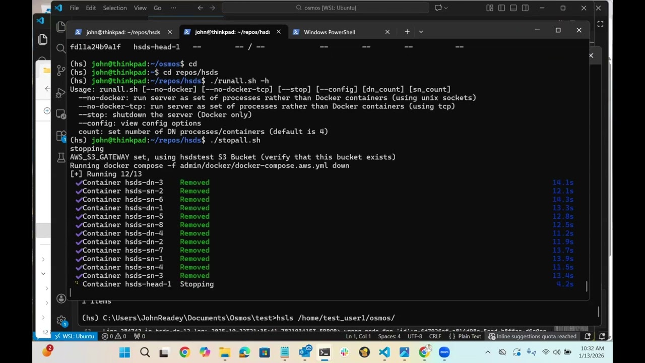The image size is (645, 363).
Task: Open the Selection menu
Action: tap(115, 8)
